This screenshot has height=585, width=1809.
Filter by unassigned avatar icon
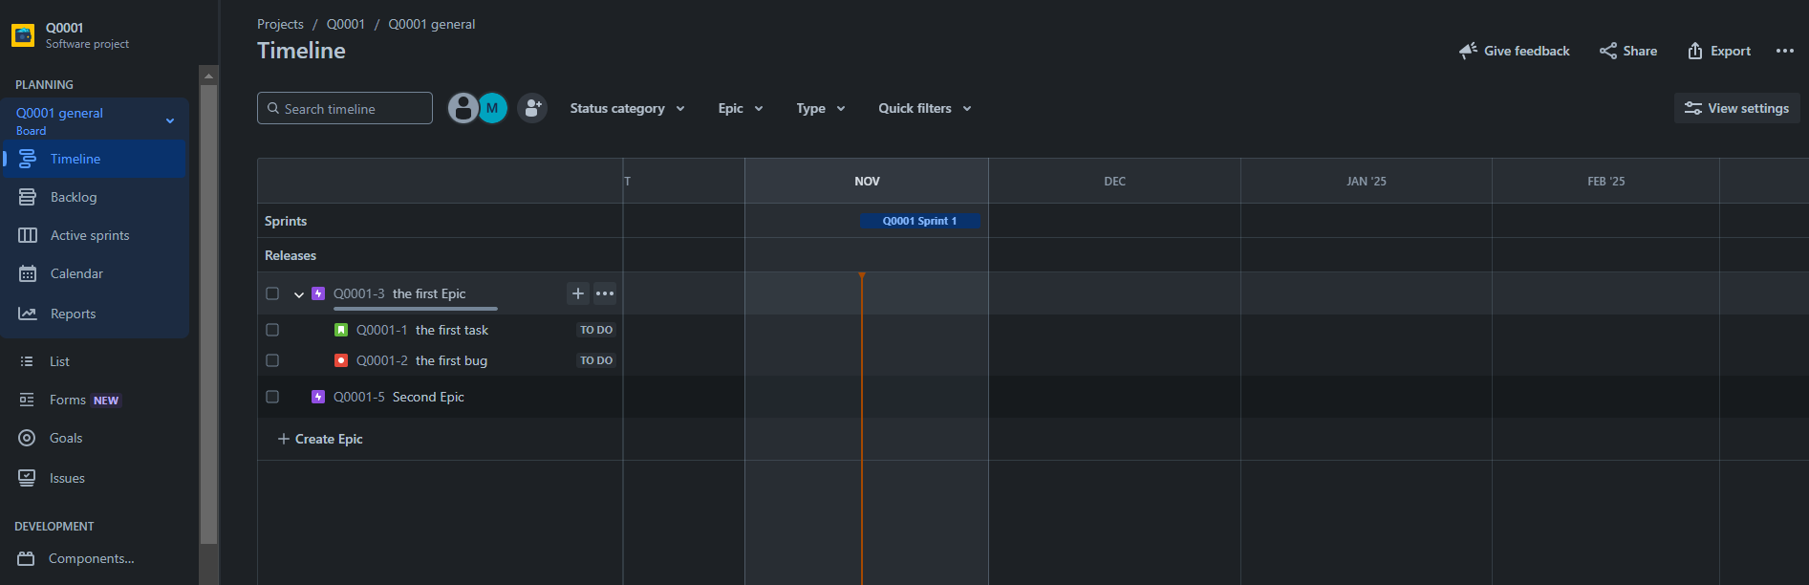point(463,108)
